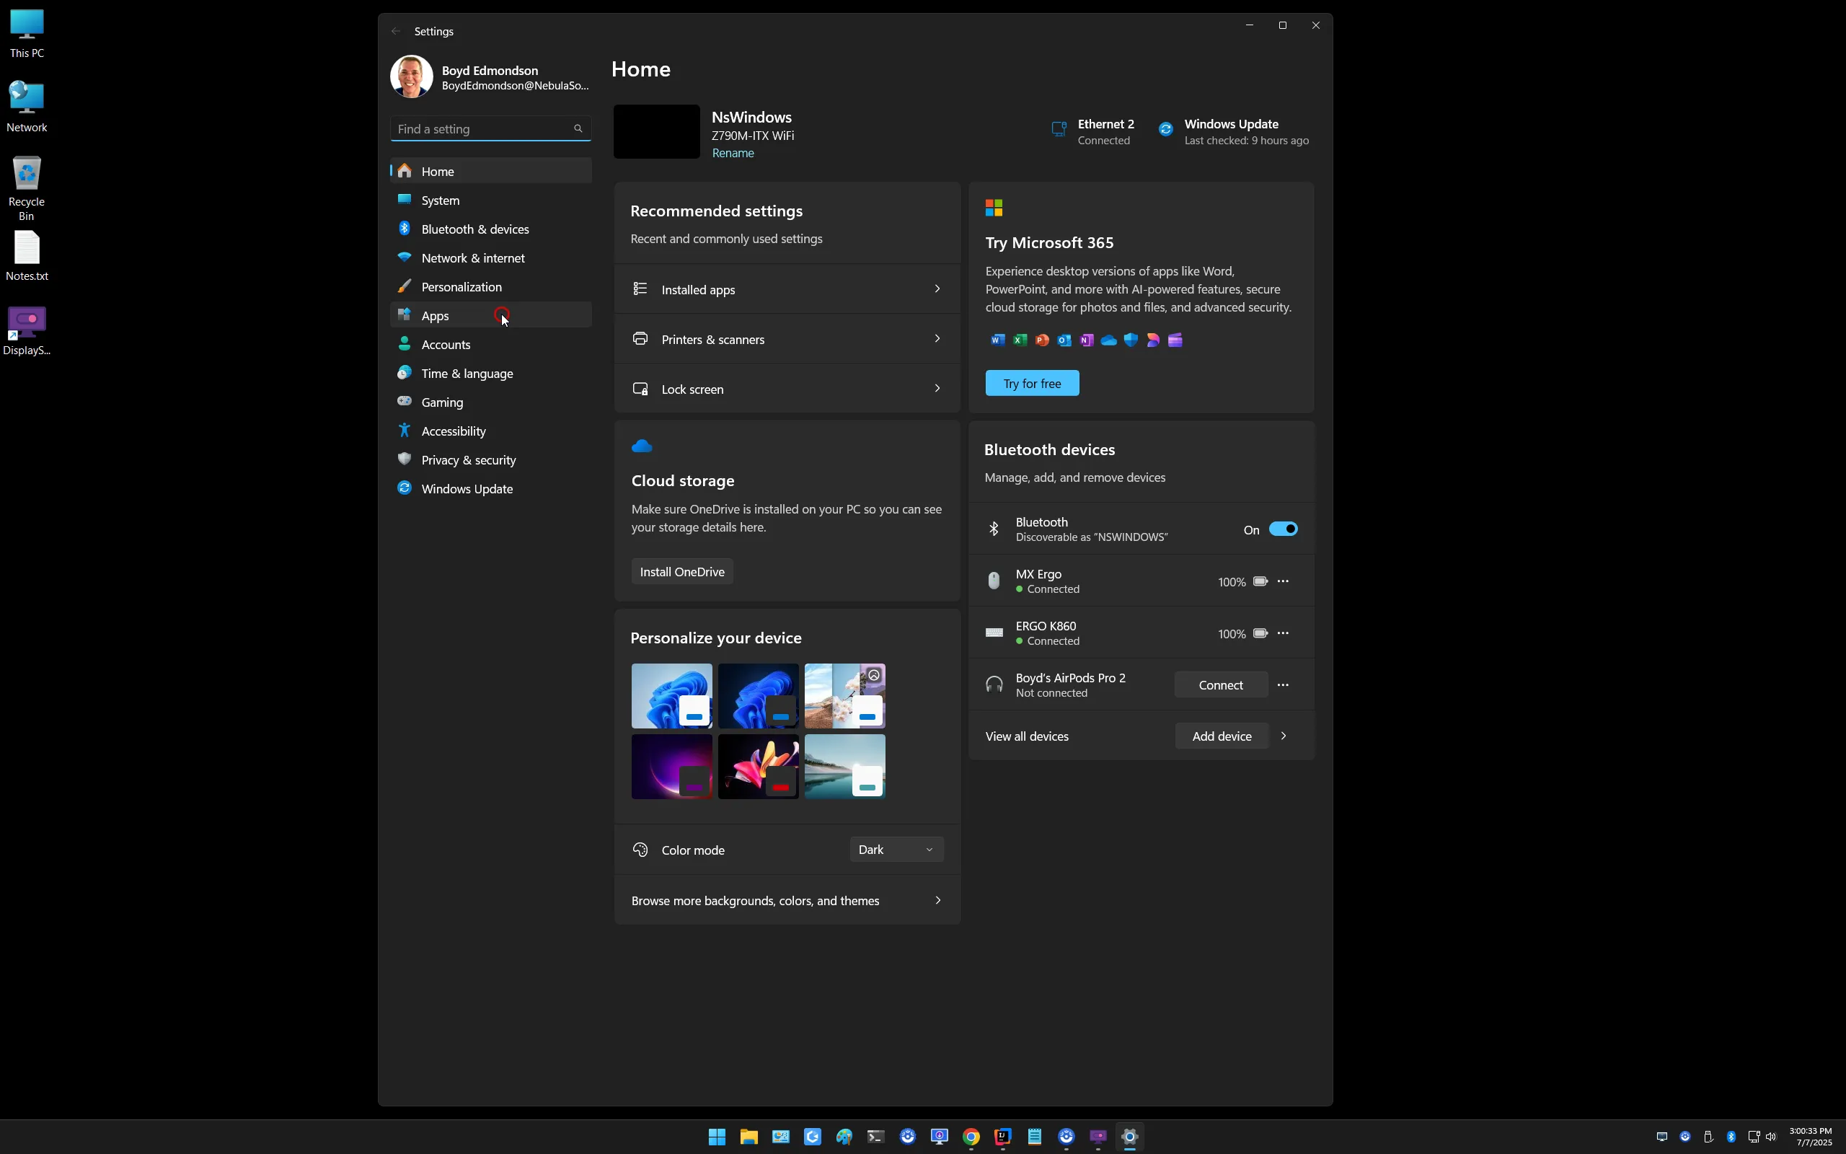Open the Recycle Bin desktop icon

click(27, 188)
